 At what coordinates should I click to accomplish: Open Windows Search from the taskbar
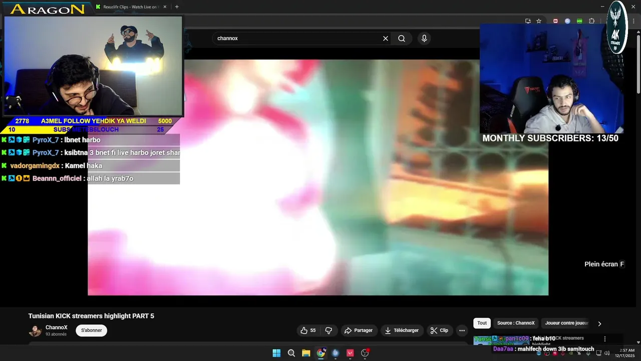(291, 353)
